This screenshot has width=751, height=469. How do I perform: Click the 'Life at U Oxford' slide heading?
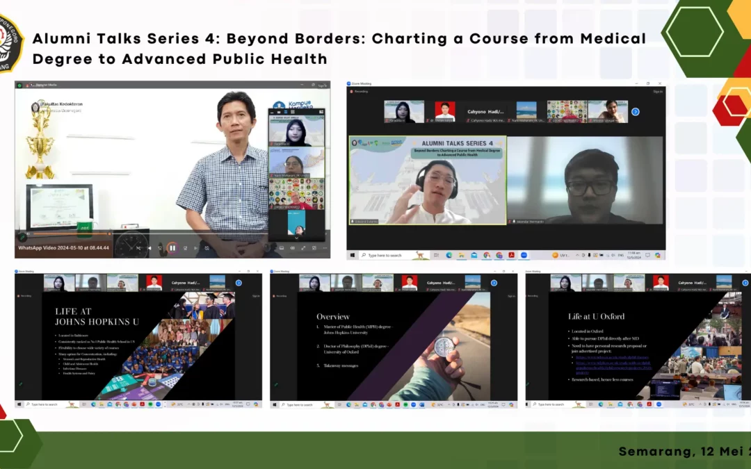[597, 316]
